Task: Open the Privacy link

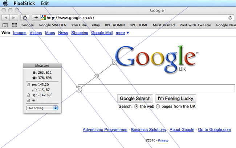Action: pyautogui.click(x=163, y=140)
